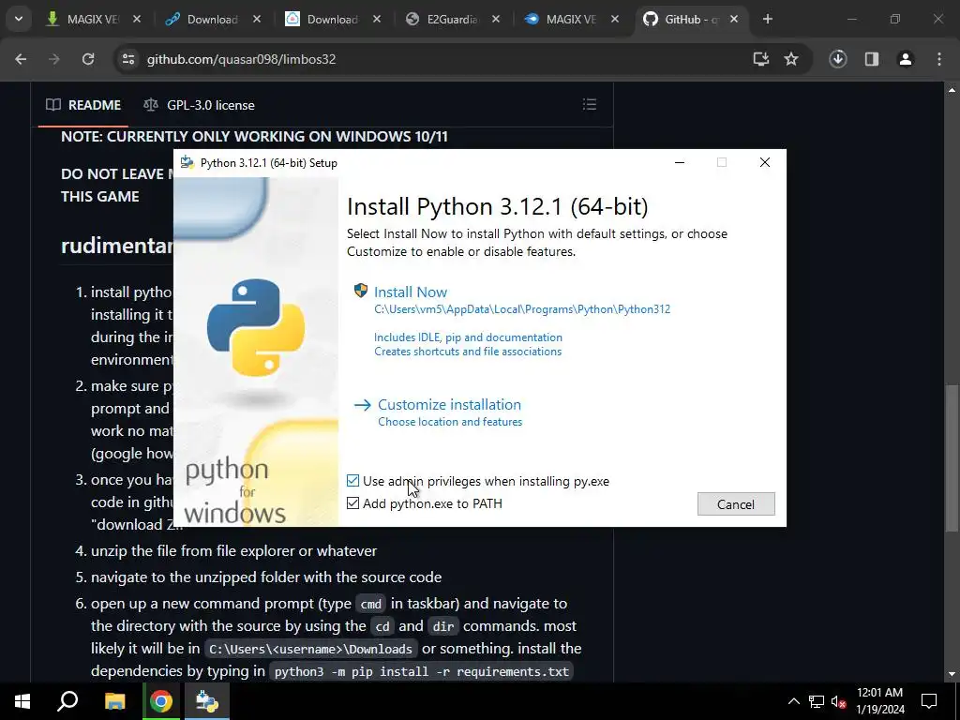The image size is (960, 720).
Task: Close the Python Setup dialog
Action: [x=765, y=162]
